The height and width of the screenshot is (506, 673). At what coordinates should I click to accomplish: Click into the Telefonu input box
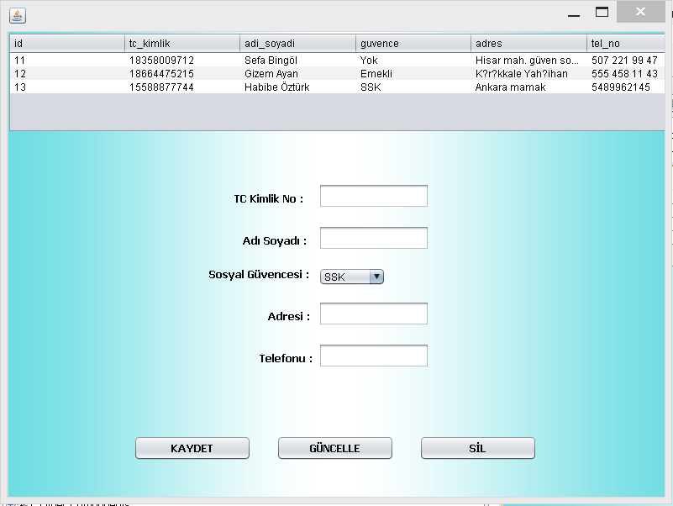(373, 356)
